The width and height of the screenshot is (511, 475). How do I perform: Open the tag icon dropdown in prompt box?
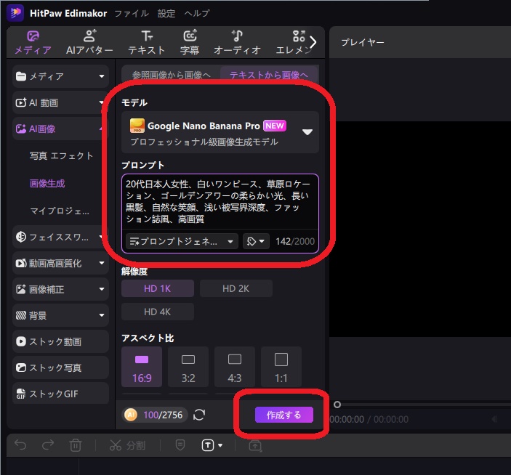pyautogui.click(x=256, y=241)
